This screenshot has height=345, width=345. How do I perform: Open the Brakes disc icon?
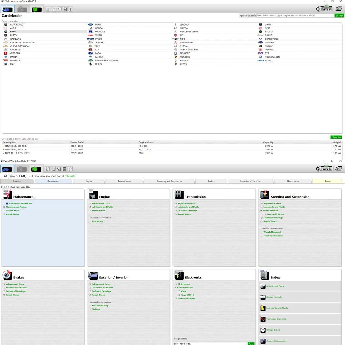(x=7, y=275)
